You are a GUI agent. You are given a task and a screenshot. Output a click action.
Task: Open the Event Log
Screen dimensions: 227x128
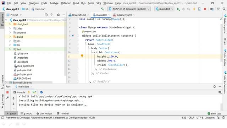(x=214, y=113)
